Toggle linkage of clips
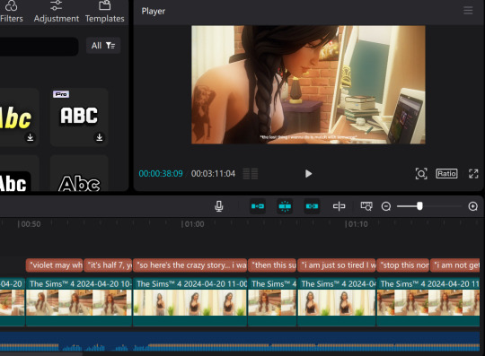 [x=312, y=206]
